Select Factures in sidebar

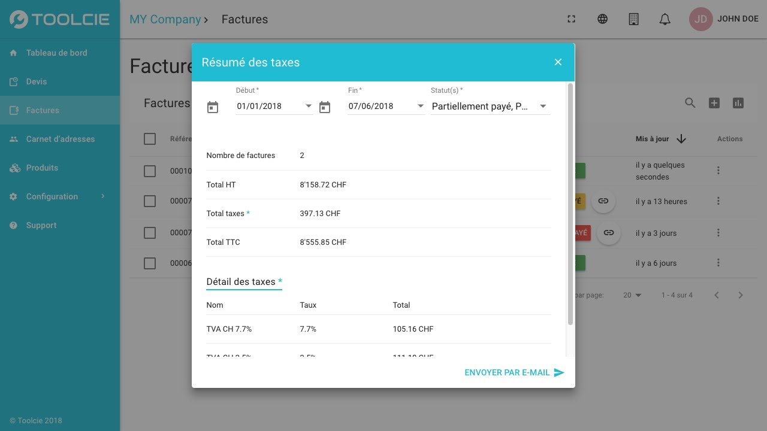click(60, 110)
